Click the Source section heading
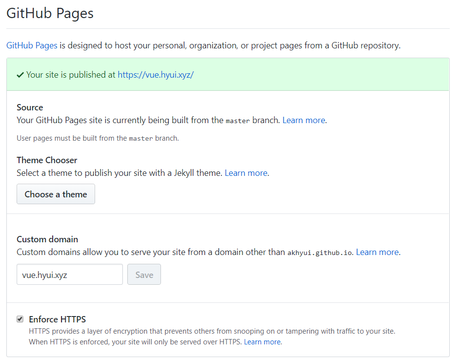 pos(29,107)
